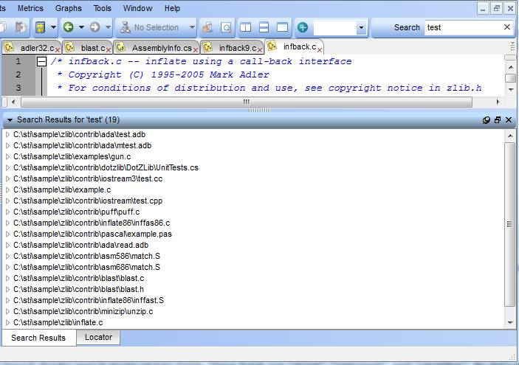The width and height of the screenshot is (519, 365).
Task: Split the workspace horizontally with the layout icon
Action: (264, 27)
